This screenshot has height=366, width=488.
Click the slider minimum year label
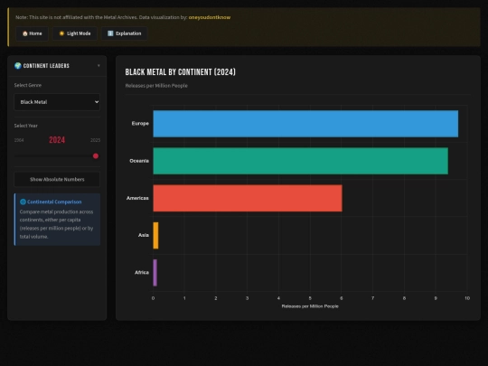[x=19, y=140]
